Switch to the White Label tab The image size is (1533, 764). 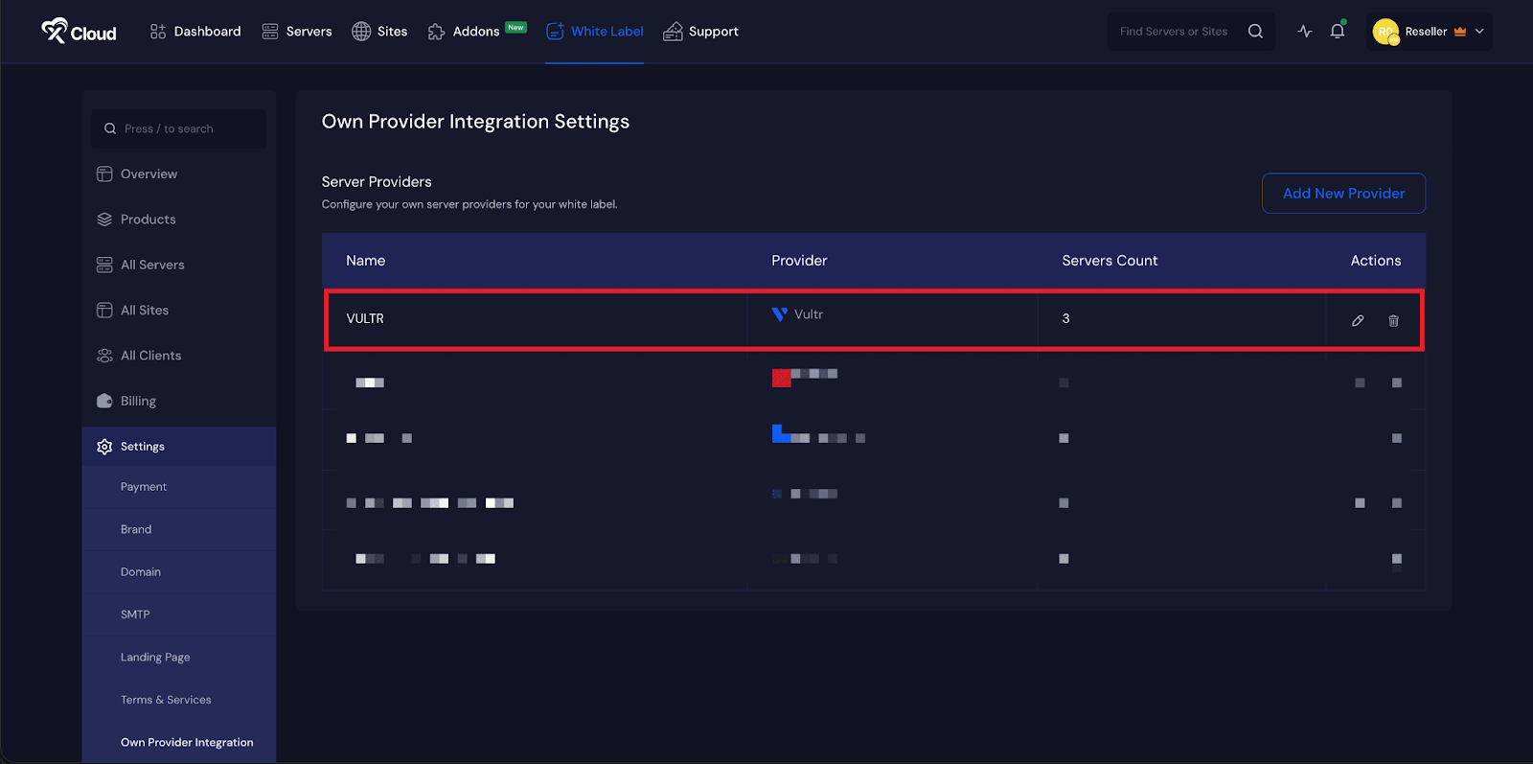click(x=595, y=32)
